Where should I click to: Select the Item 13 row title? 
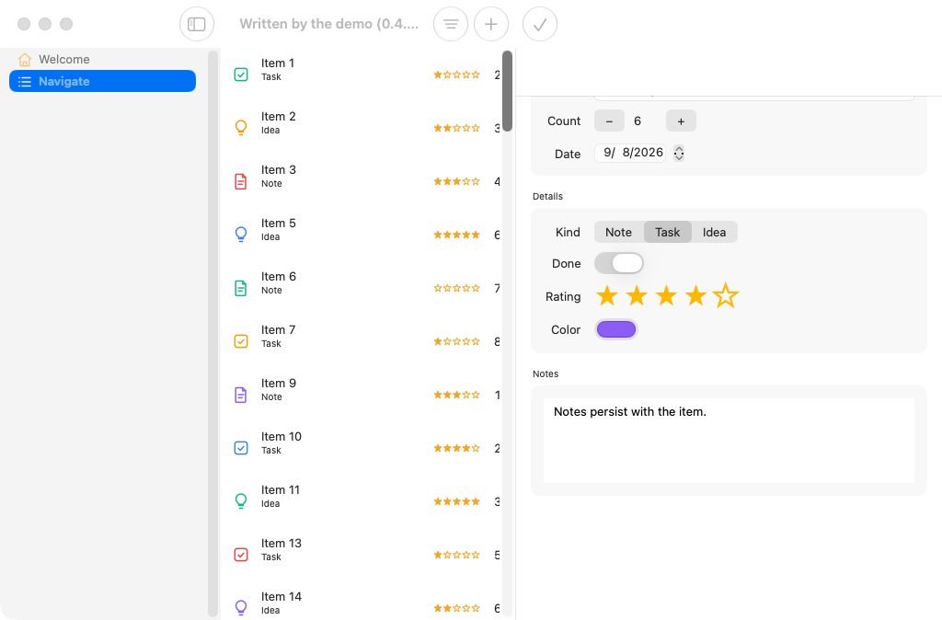pyautogui.click(x=281, y=544)
